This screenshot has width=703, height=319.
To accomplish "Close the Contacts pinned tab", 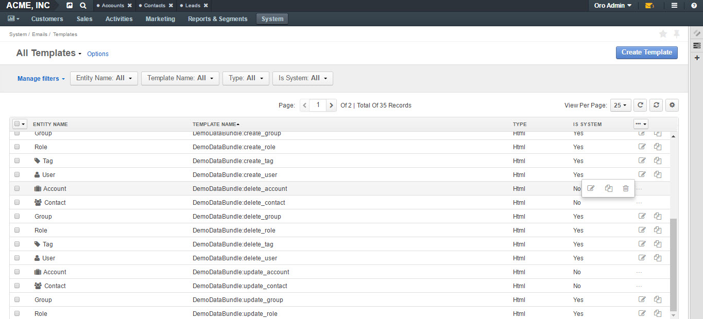I will tap(170, 6).
